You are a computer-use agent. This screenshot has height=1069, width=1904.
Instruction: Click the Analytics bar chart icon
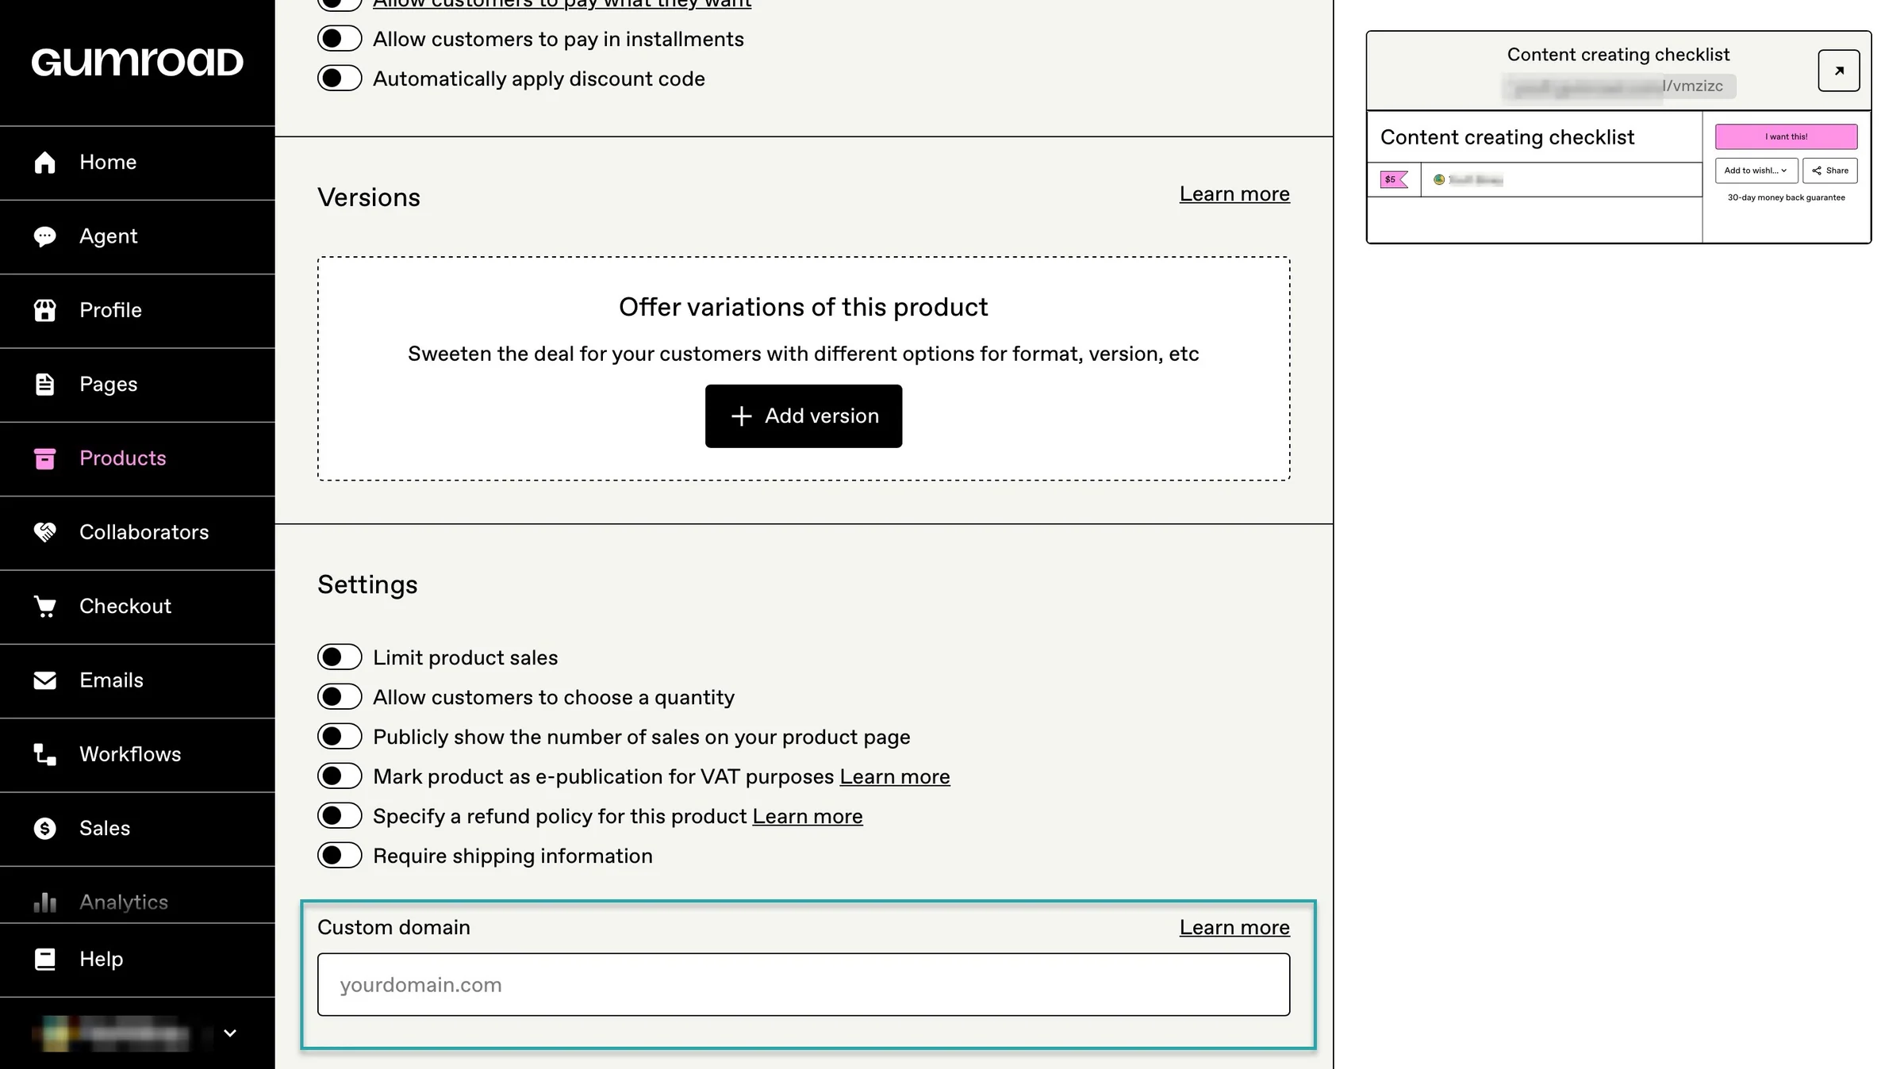point(45,902)
